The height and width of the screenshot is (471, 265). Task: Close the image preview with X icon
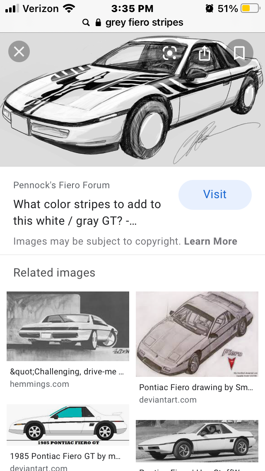(x=19, y=51)
